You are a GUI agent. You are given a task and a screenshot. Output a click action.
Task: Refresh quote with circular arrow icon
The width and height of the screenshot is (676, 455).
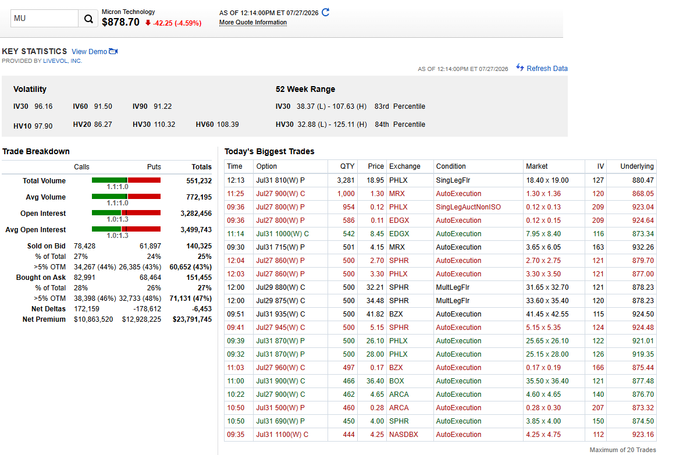pyautogui.click(x=326, y=12)
